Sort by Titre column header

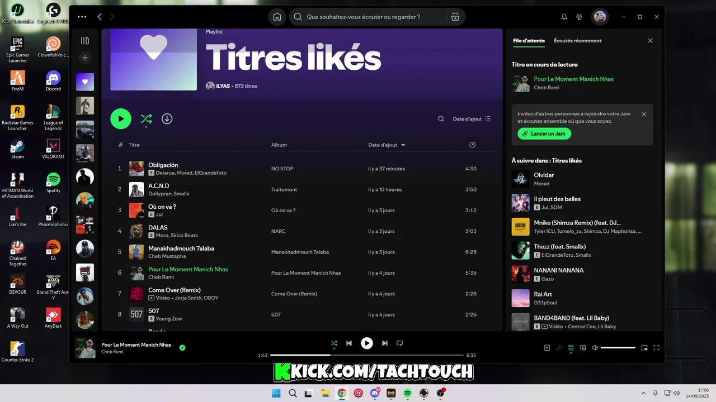coord(134,145)
